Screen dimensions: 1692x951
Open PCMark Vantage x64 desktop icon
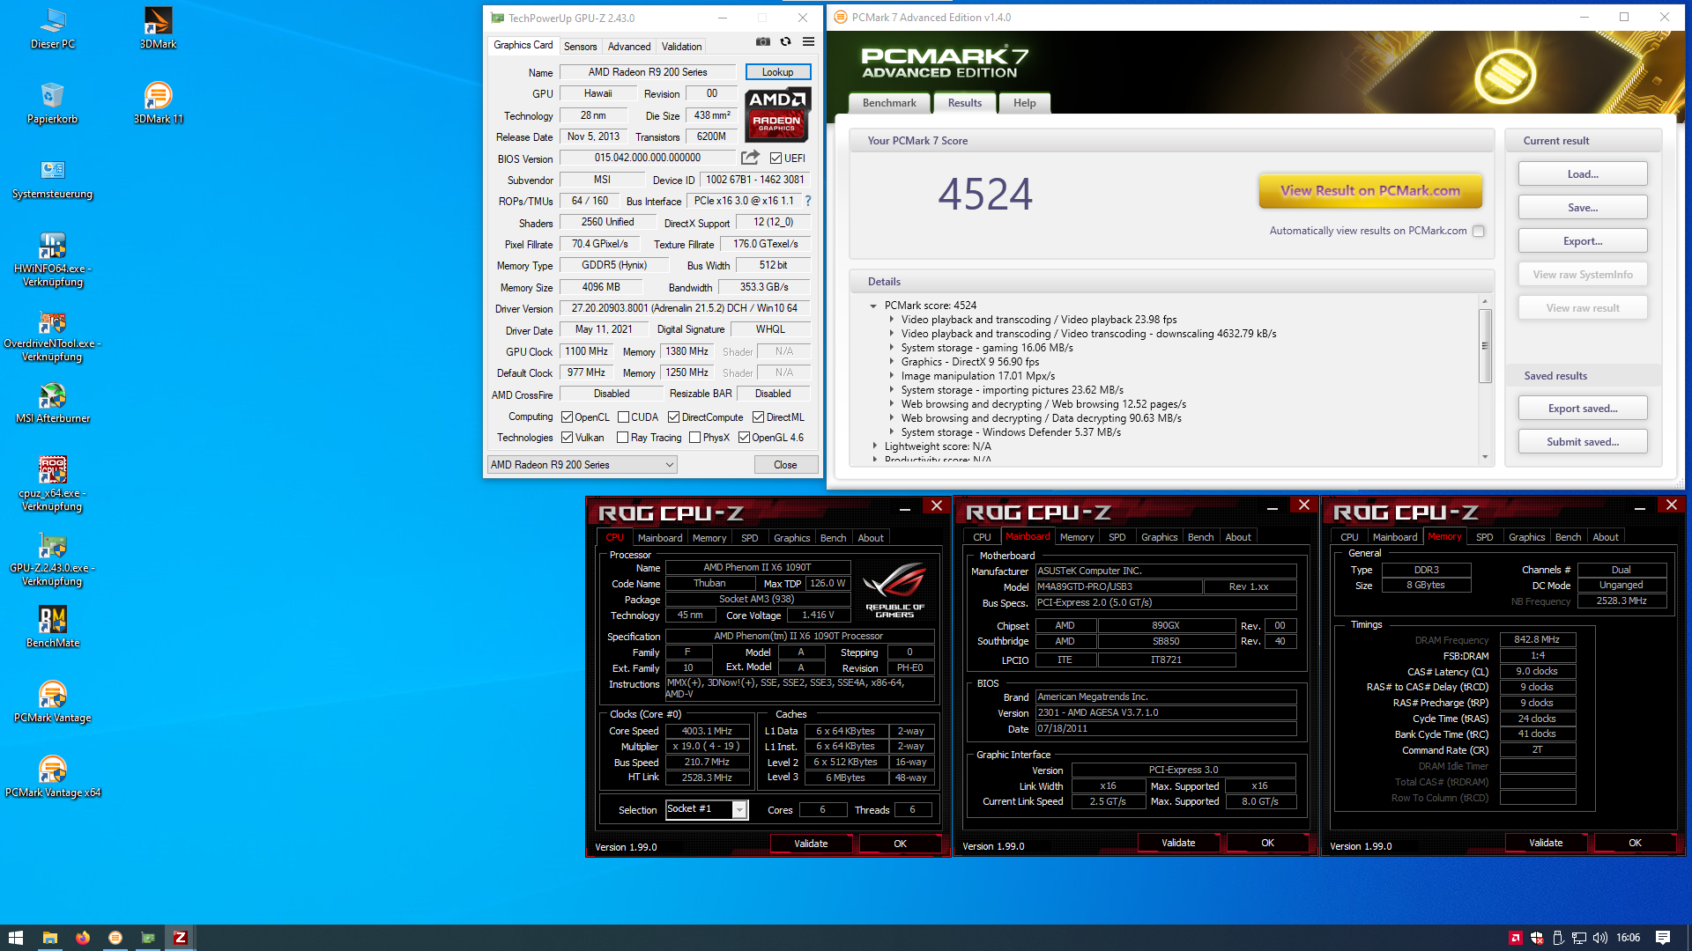click(x=53, y=777)
